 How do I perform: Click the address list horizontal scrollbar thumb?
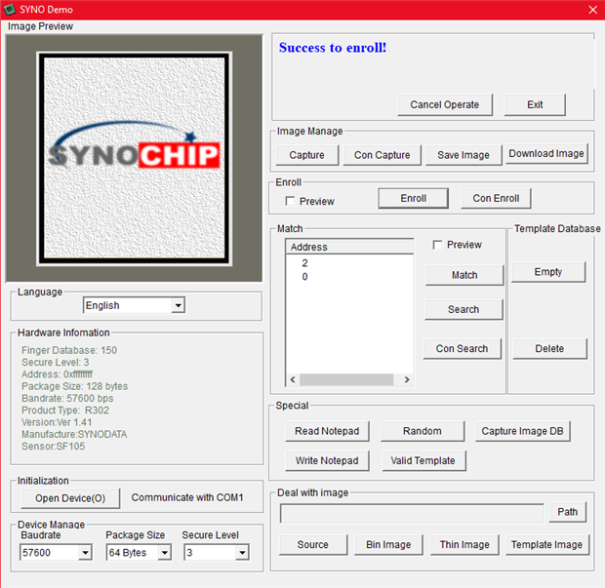coord(346,379)
